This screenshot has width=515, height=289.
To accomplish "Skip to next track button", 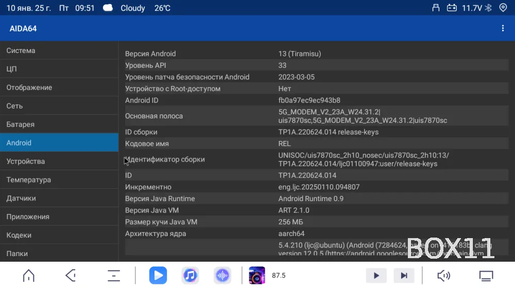I will (404, 276).
